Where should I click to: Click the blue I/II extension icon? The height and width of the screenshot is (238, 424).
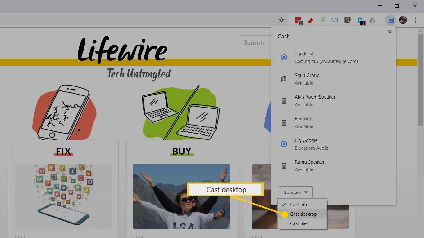[x=335, y=20]
